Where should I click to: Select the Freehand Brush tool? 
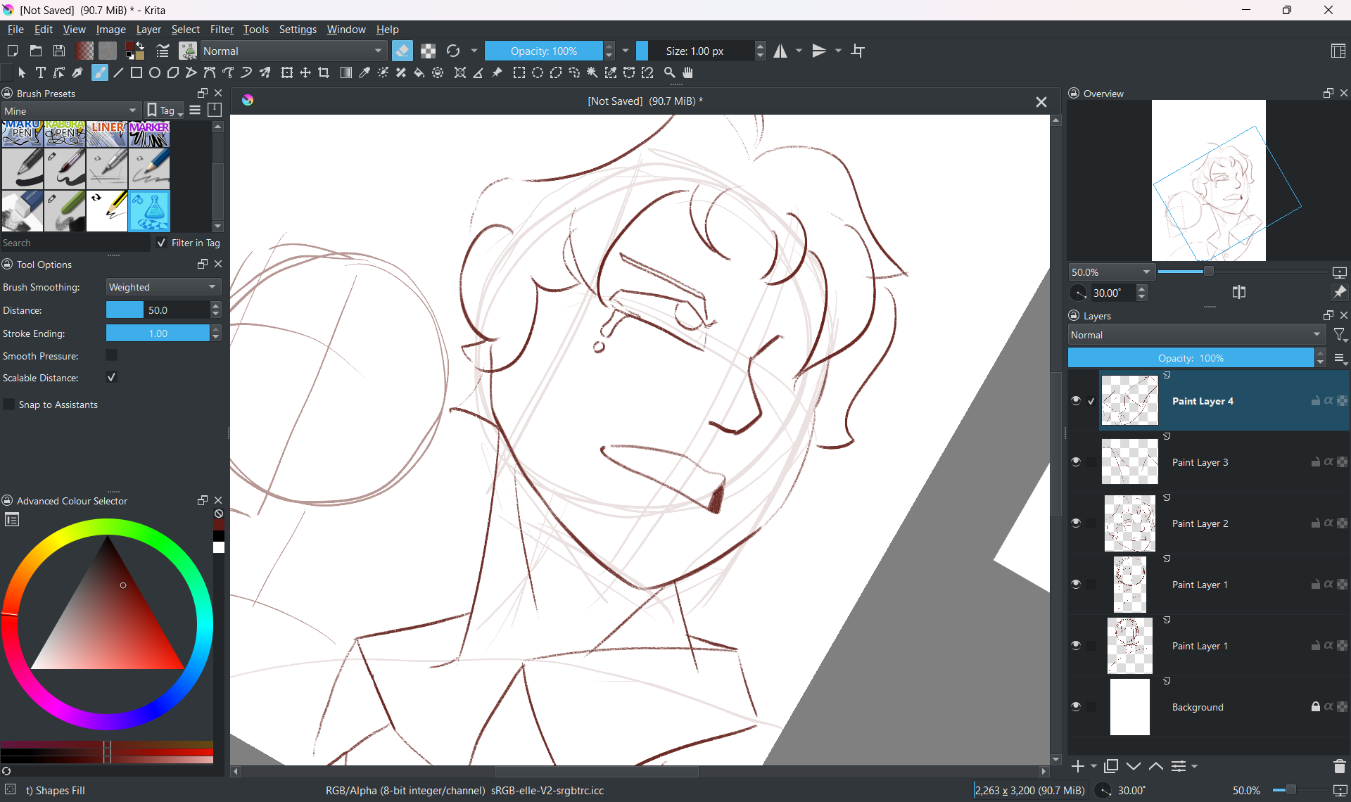(100, 72)
